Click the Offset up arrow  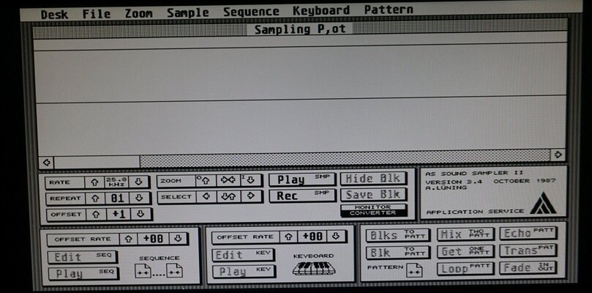[94, 215]
